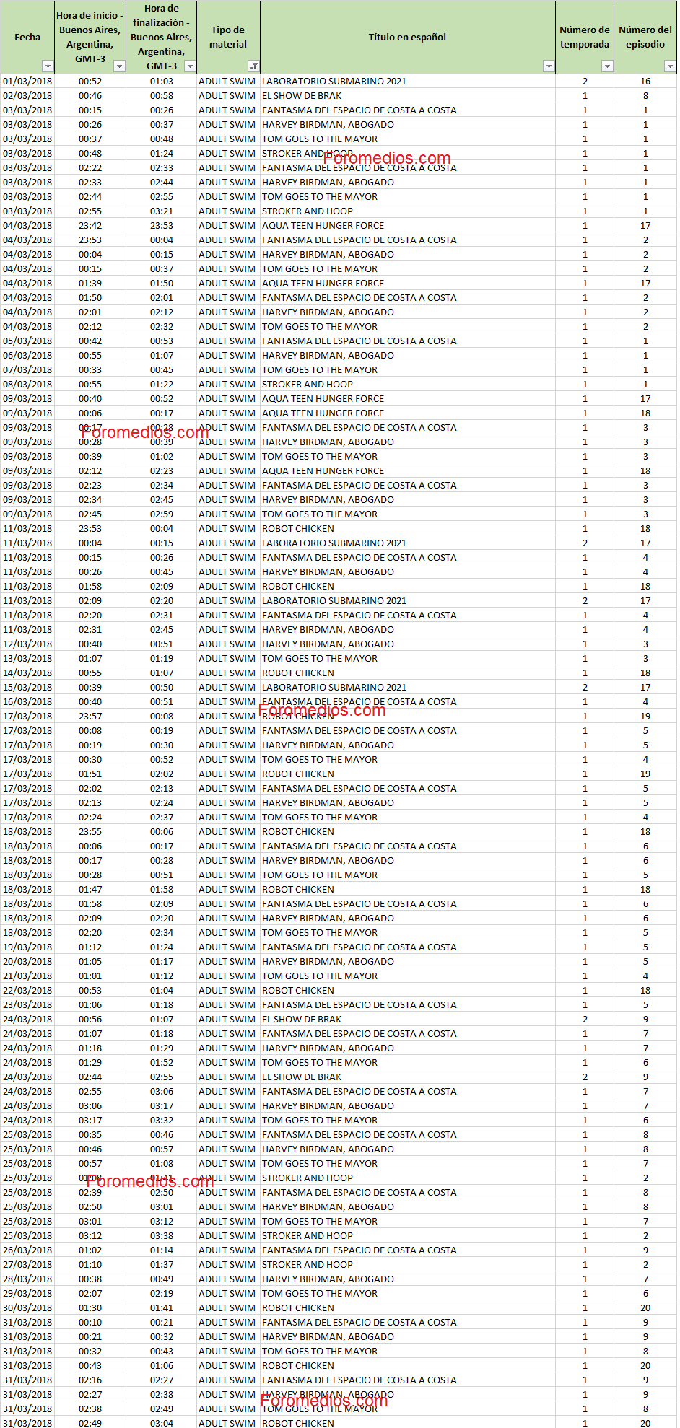Select the Tipo de material header cell
Screen dimensions: 680x1428
point(228,37)
